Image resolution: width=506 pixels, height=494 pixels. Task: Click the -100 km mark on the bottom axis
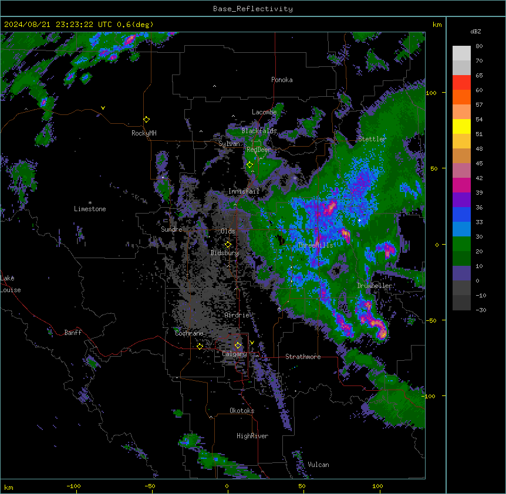pos(73,486)
